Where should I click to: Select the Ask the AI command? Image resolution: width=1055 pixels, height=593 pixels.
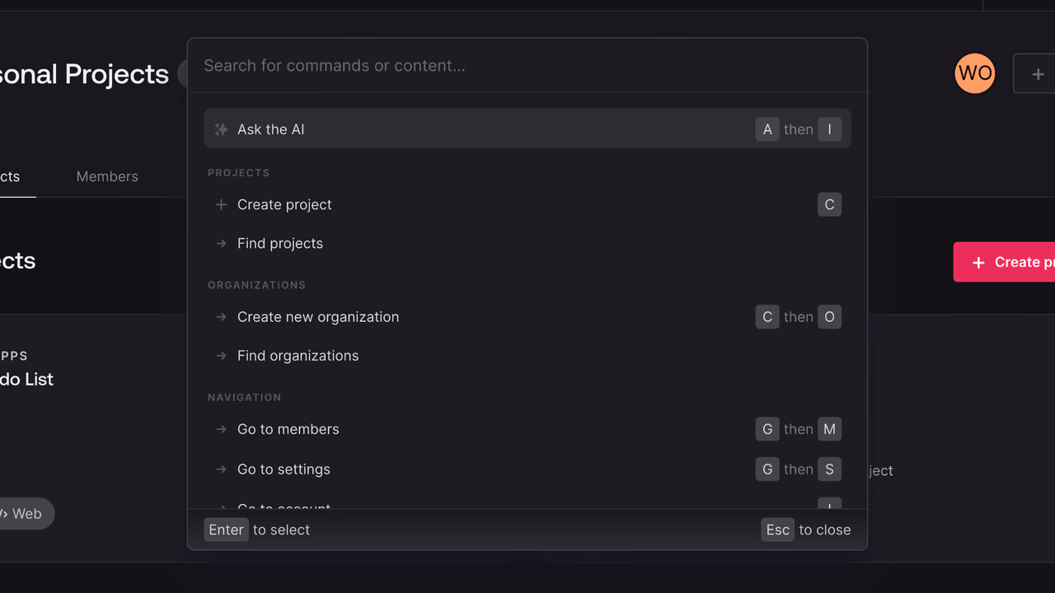click(527, 129)
